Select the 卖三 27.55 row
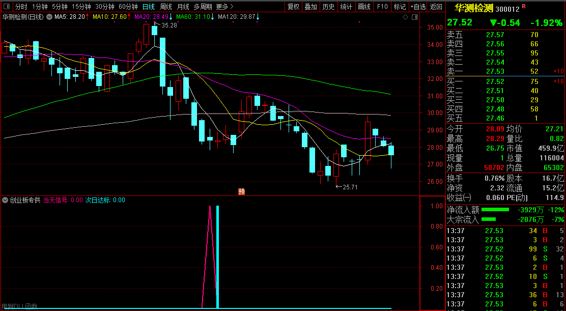 (506, 53)
